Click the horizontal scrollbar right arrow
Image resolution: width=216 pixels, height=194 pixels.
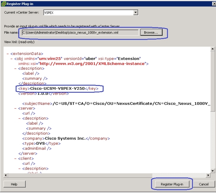(208, 175)
